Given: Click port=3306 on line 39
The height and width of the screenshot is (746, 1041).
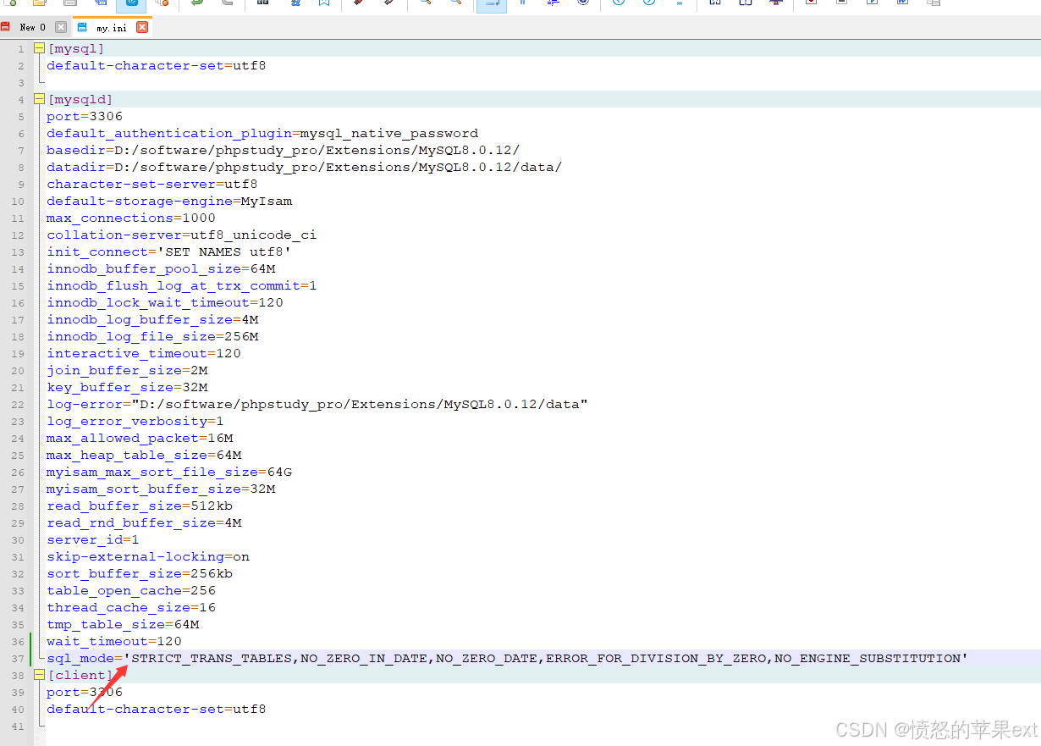Looking at the screenshot, I should pos(85,692).
